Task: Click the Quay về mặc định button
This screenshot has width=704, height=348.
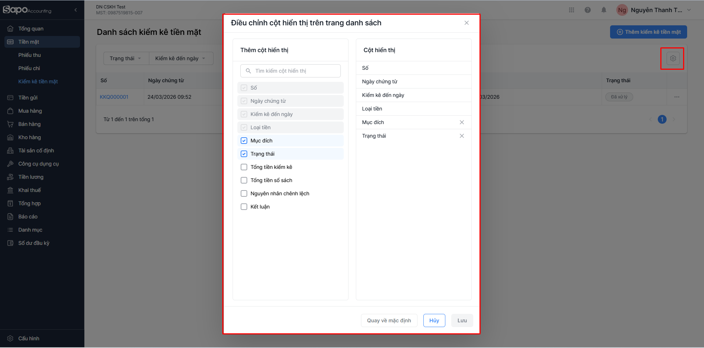Action: [x=389, y=320]
